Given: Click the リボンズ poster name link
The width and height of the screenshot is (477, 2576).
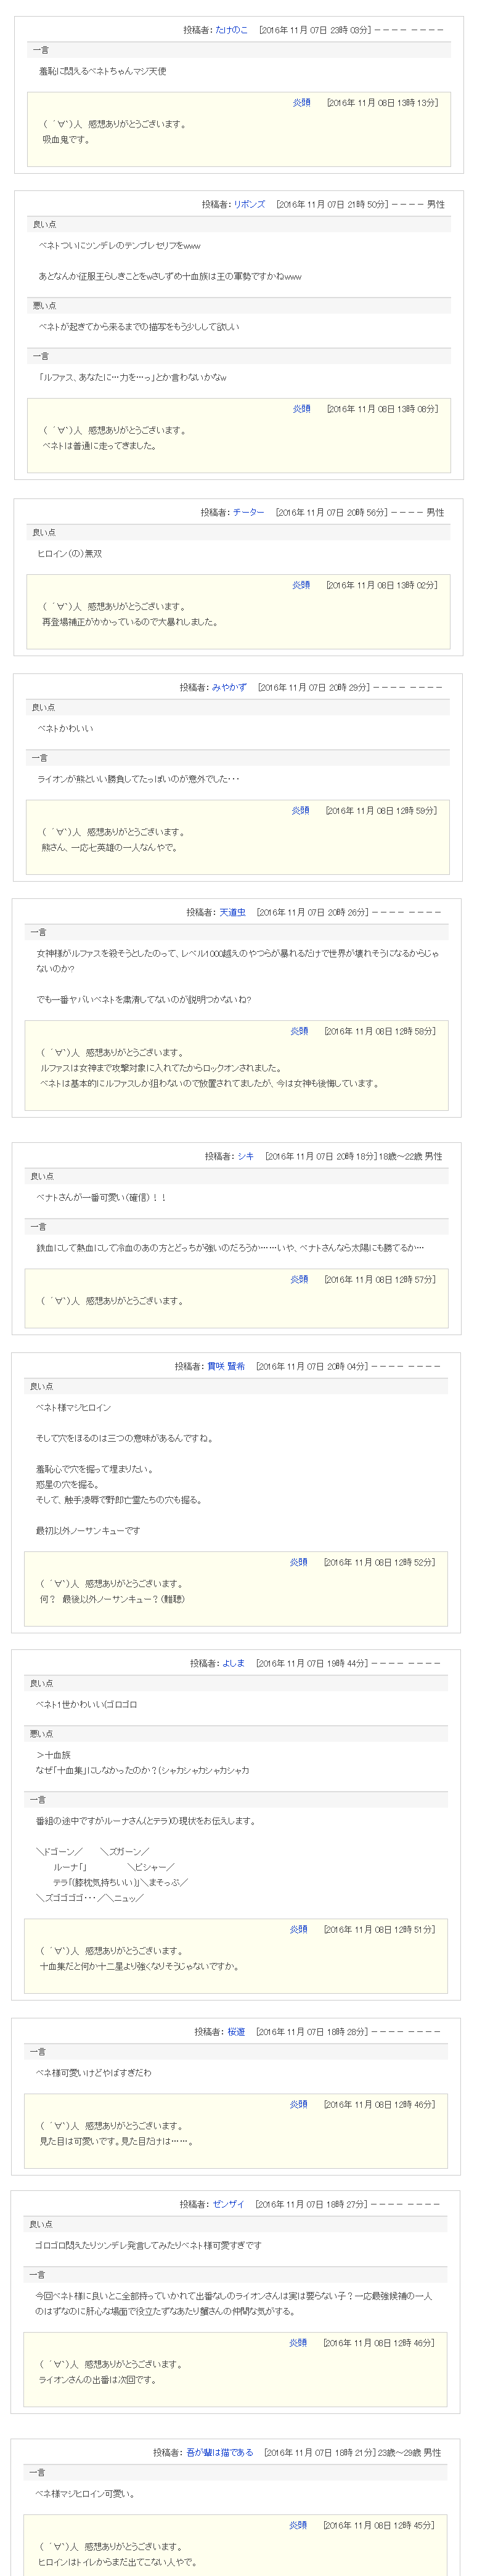Looking at the screenshot, I should 249,204.
